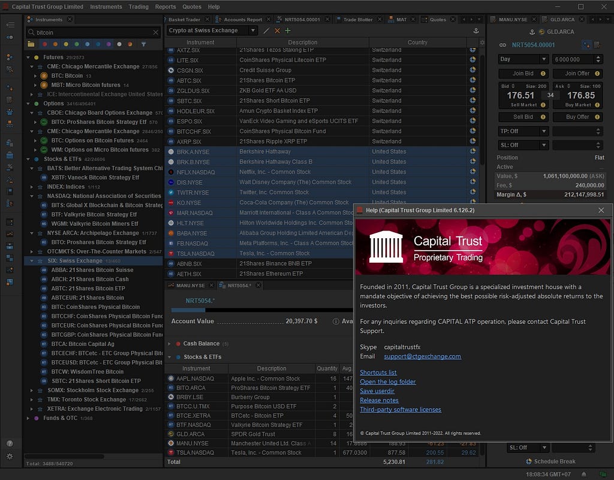Toggle the red instrument-type filter dot
The image size is (614, 480).
[44, 44]
